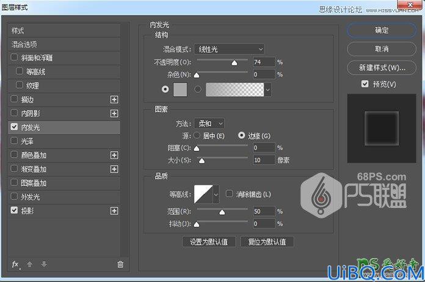
Task: Click the 大小 value field showing 10
Action: coord(264,160)
